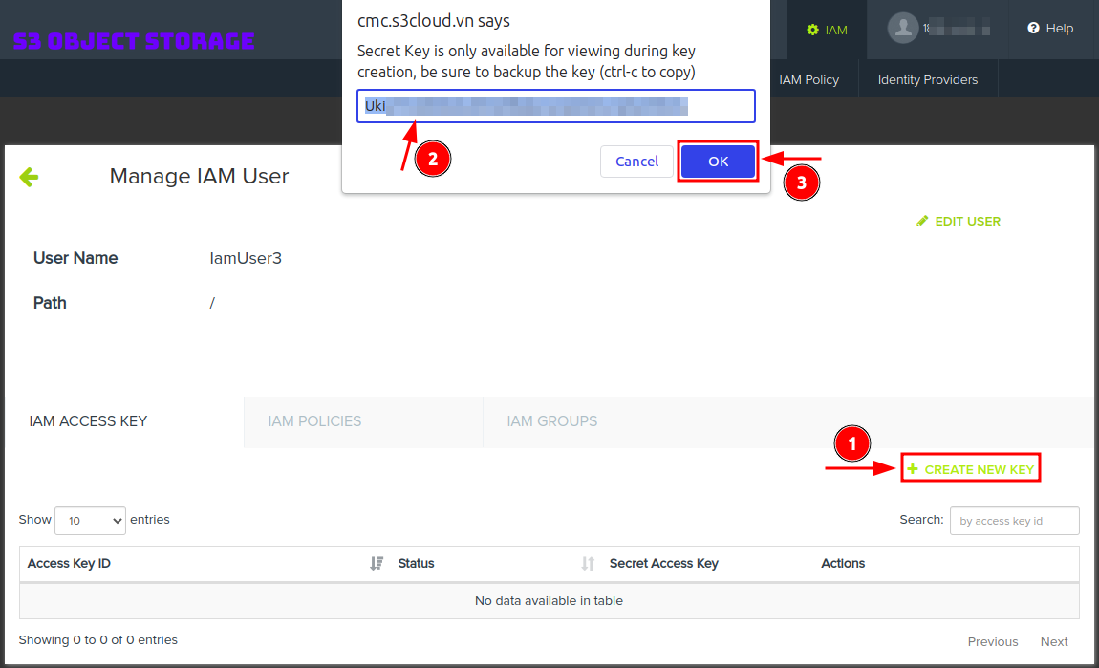Open the IAM Policy menu item
The height and width of the screenshot is (668, 1099).
(808, 79)
